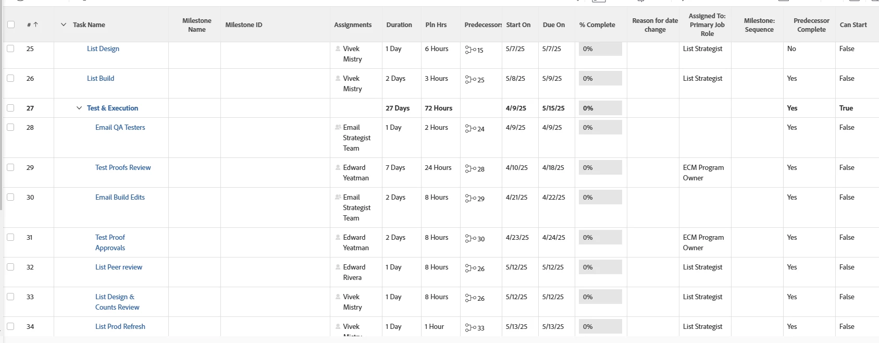Click the Start On cell of Email QA Testers
This screenshot has height=343, width=879.
pos(515,128)
